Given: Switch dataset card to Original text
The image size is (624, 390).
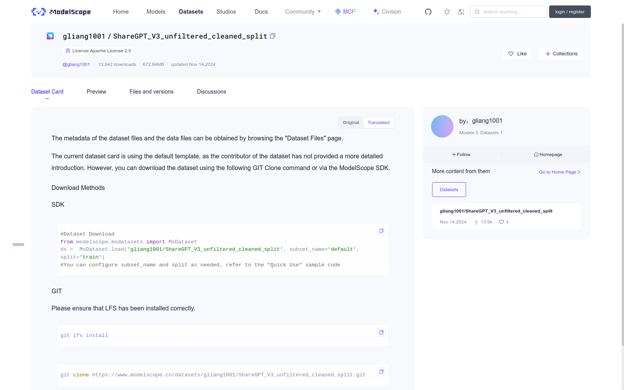Looking at the screenshot, I should pos(351,122).
